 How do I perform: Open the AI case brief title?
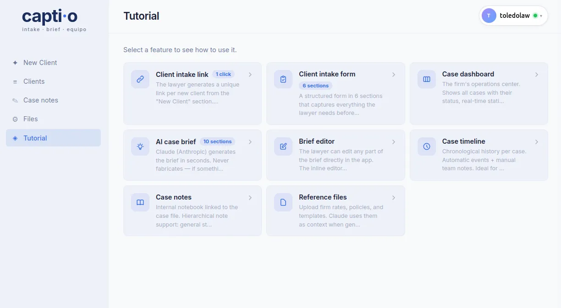point(176,142)
